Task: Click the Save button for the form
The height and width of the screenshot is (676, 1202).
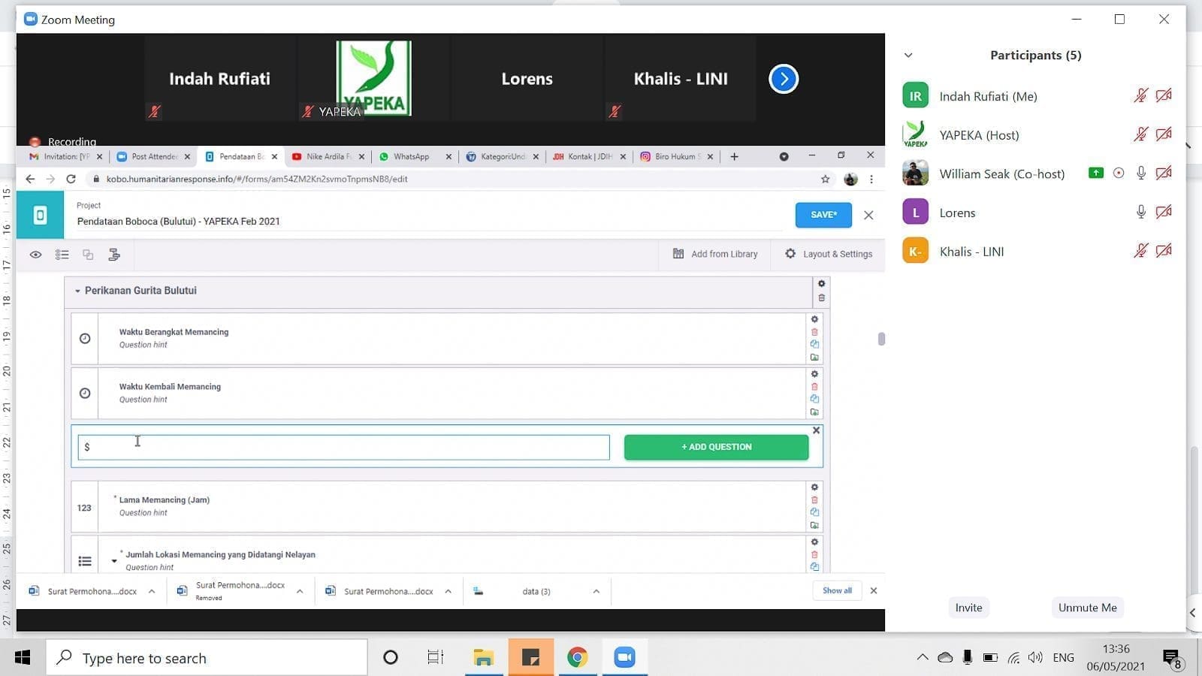Action: click(823, 215)
